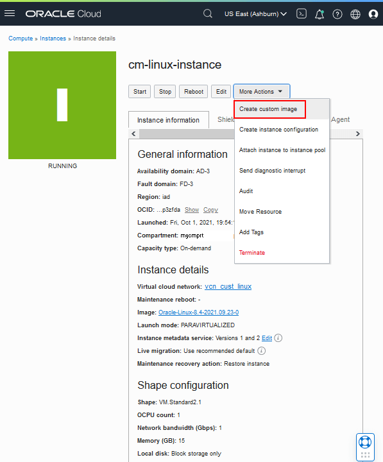Viewport: 383px width, 462px height.
Task: Open the user profile avatar icon
Action: point(373,14)
